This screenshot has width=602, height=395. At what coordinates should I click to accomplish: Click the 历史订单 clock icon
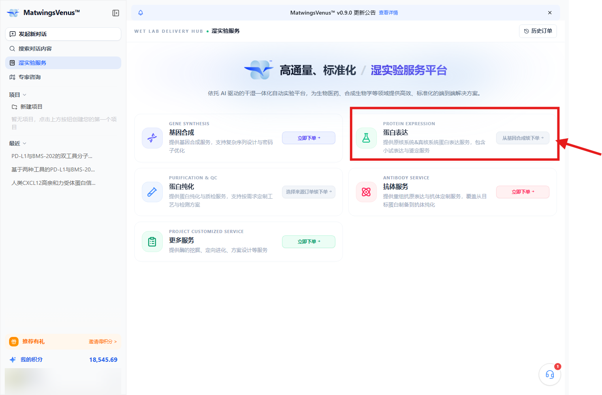click(526, 31)
